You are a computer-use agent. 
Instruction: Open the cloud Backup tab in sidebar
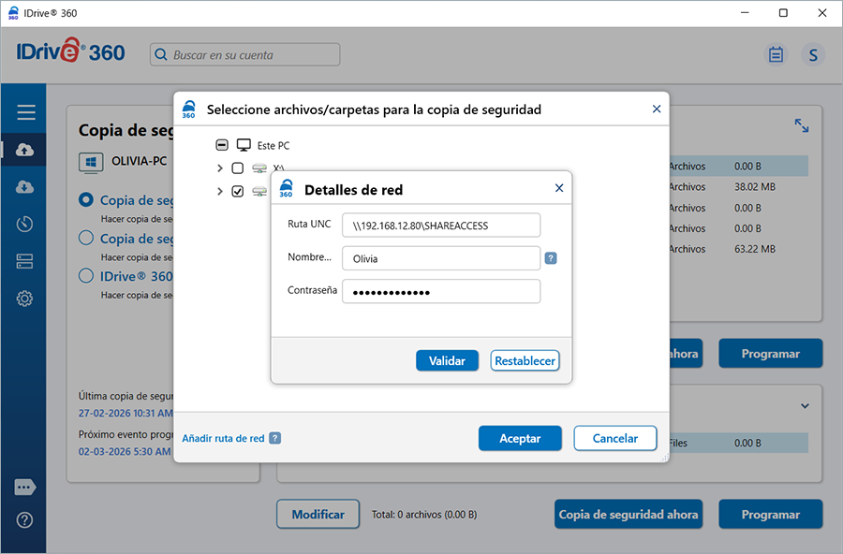pos(24,150)
